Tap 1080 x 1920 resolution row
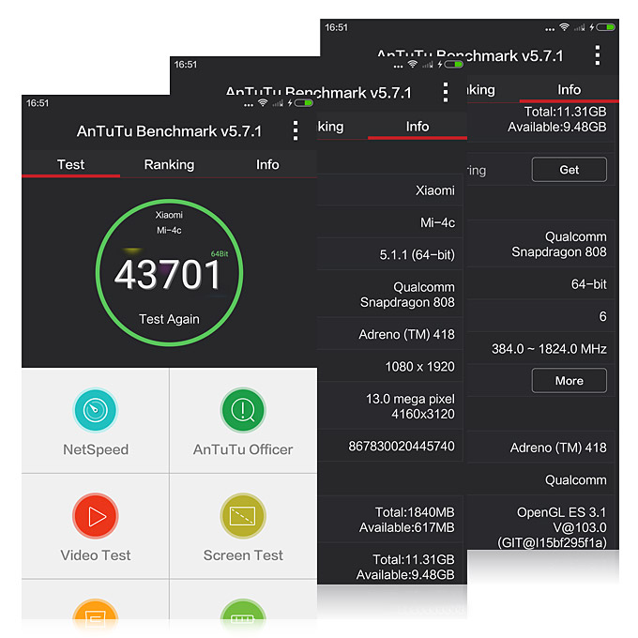The width and height of the screenshot is (638, 638). tap(389, 367)
